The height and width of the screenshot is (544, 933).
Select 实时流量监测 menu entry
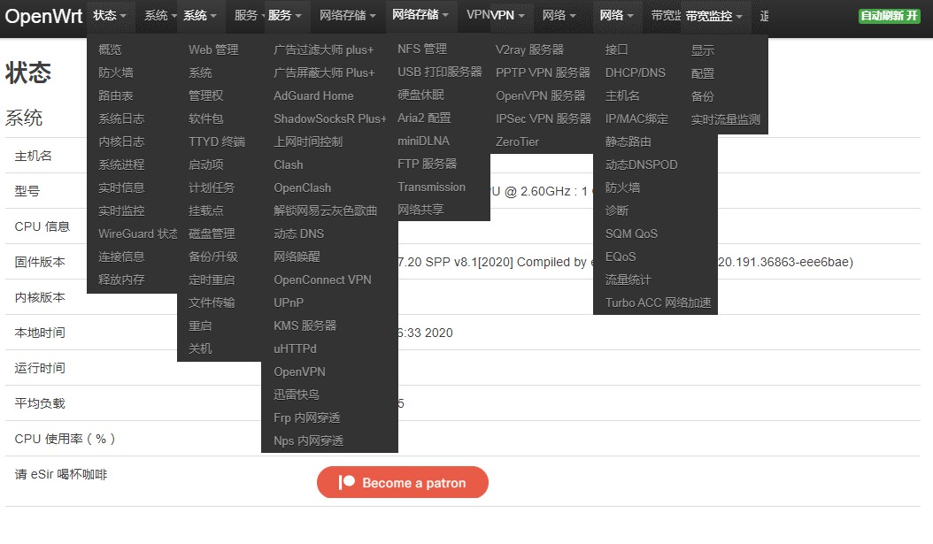725,119
